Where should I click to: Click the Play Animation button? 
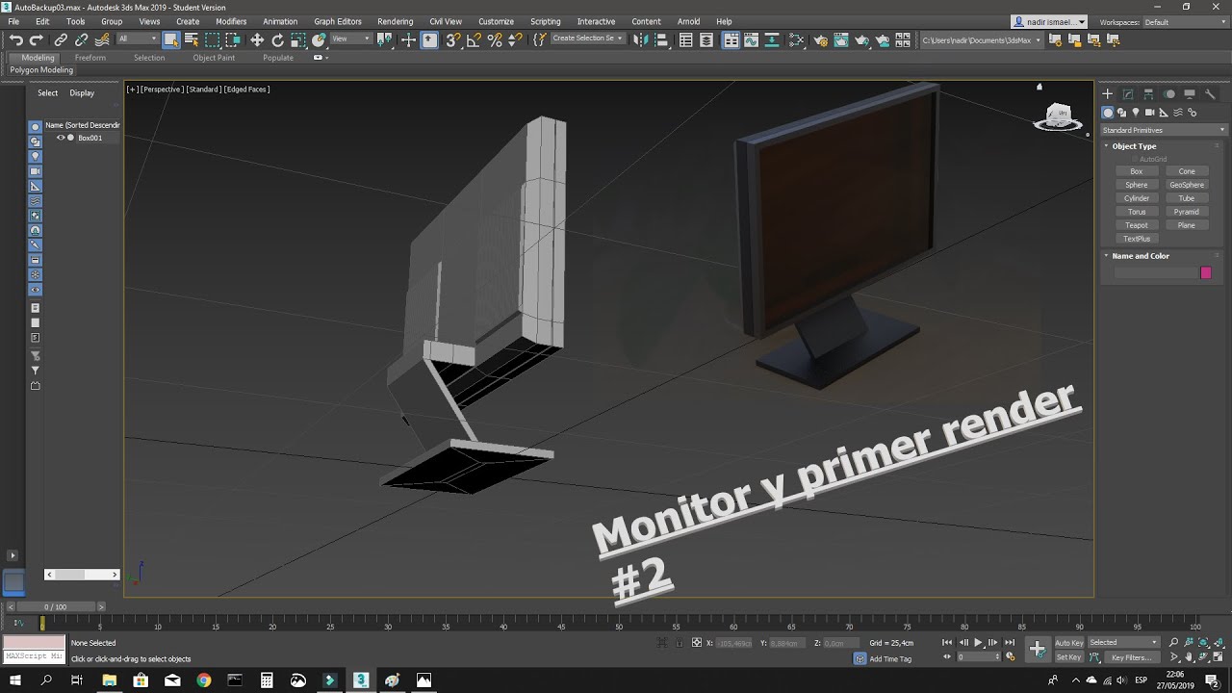click(979, 642)
